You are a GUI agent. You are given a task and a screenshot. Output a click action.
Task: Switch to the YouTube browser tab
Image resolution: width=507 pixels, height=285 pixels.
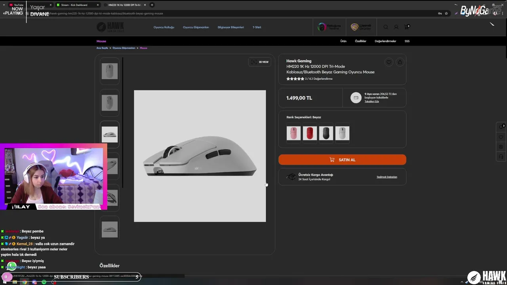(31, 5)
